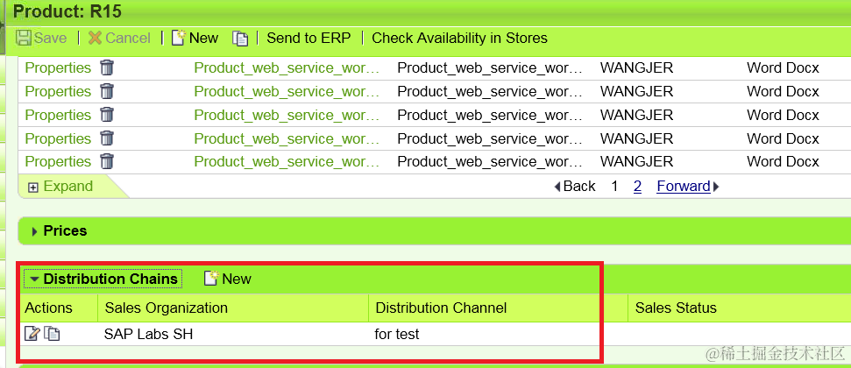This screenshot has height=368, width=851.
Task: Edit the SAP Labs SH distribution chain
Action: coord(32,334)
